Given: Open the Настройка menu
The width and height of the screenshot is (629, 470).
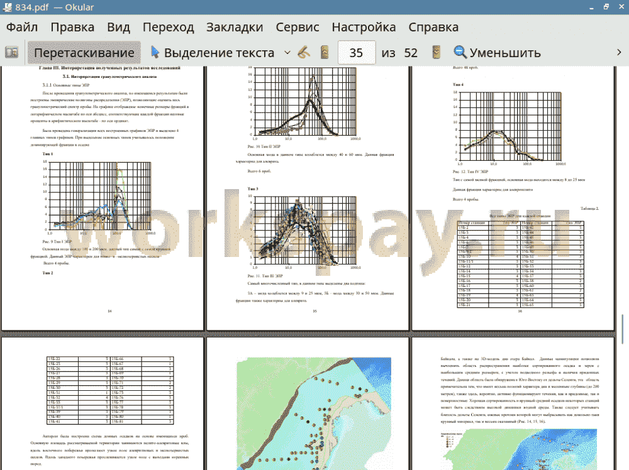Looking at the screenshot, I should click(364, 27).
